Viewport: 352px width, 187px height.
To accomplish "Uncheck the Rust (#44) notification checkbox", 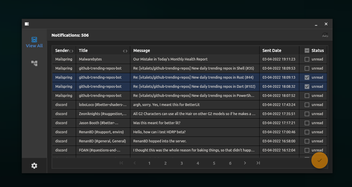I will 307,78.
